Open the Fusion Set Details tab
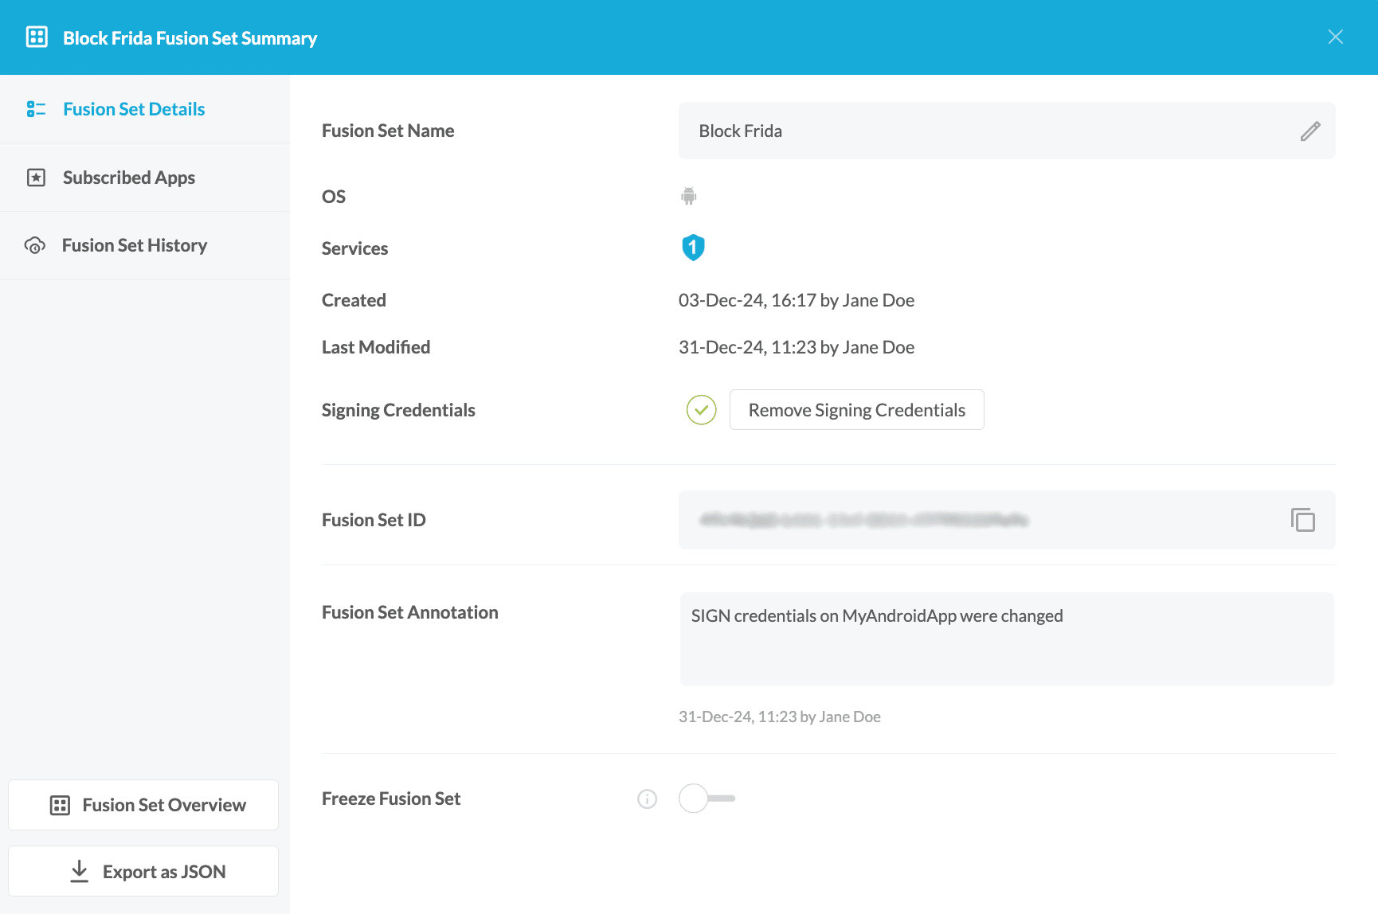1378x914 pixels. (x=134, y=109)
